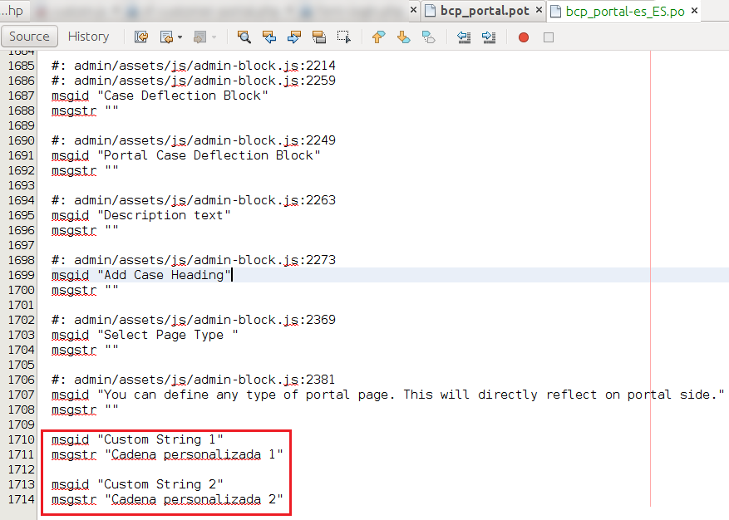Shift line right with toolbar icon
This screenshot has height=520, width=729.
(x=489, y=37)
